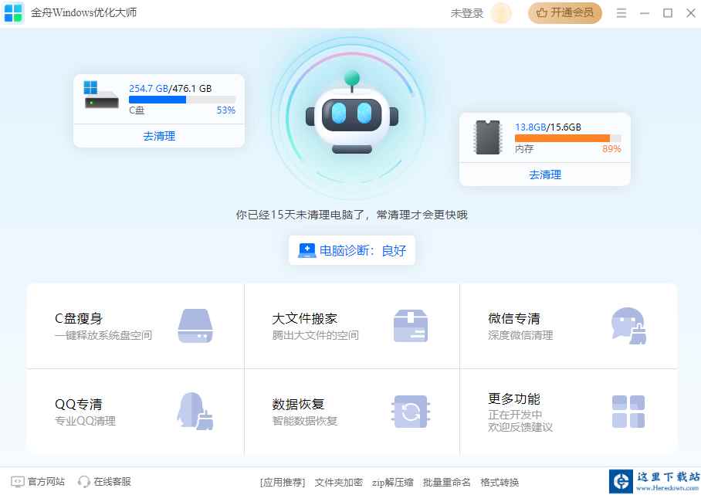
Task: Click the QQ penguin cleaning icon
Action: [x=195, y=412]
